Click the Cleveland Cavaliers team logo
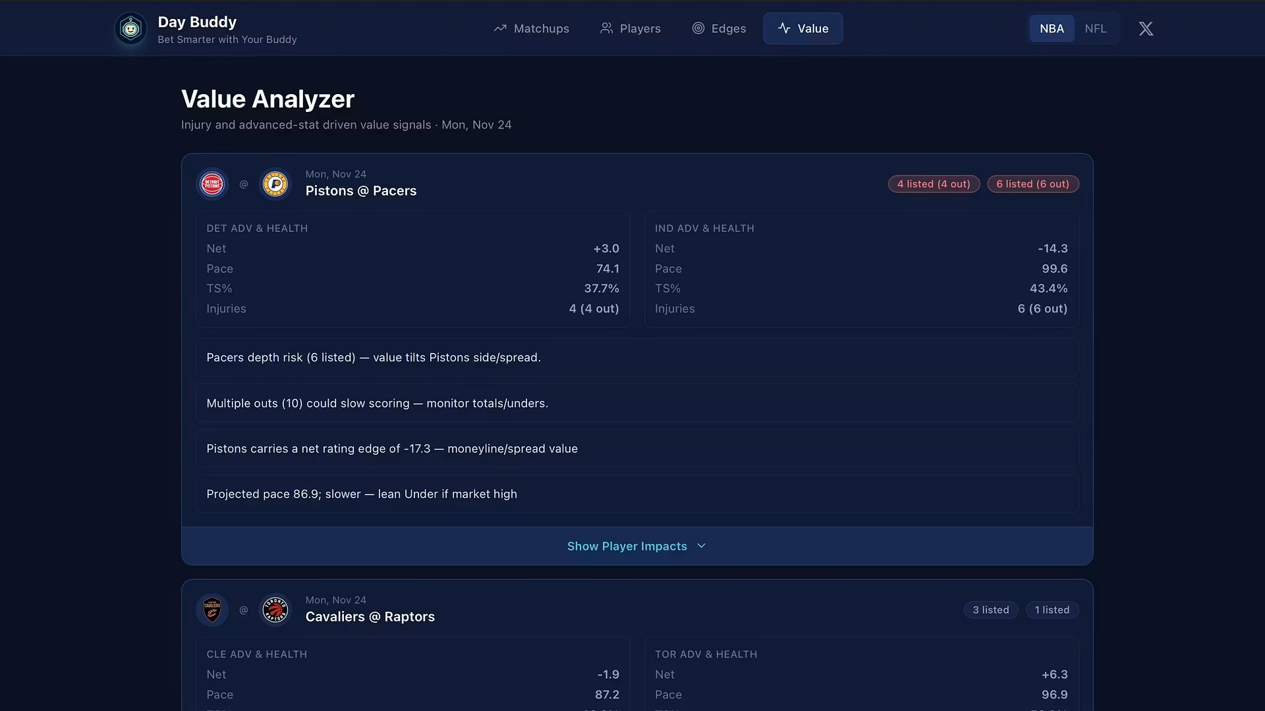 click(x=212, y=610)
